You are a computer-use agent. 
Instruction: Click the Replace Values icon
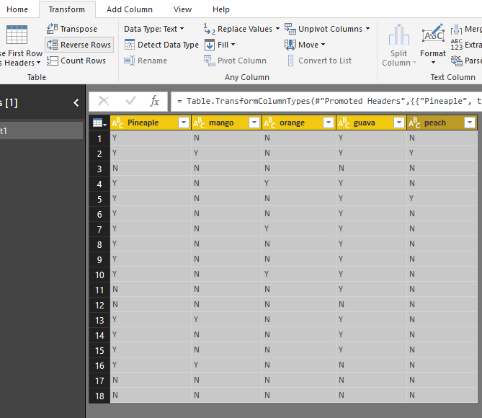coord(210,29)
